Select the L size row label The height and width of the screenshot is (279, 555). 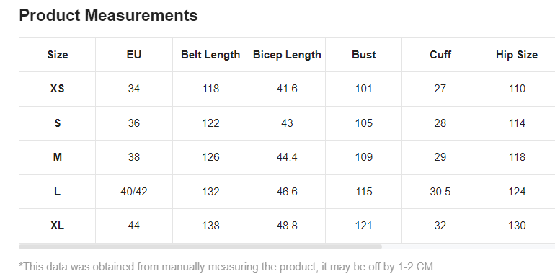pyautogui.click(x=58, y=192)
